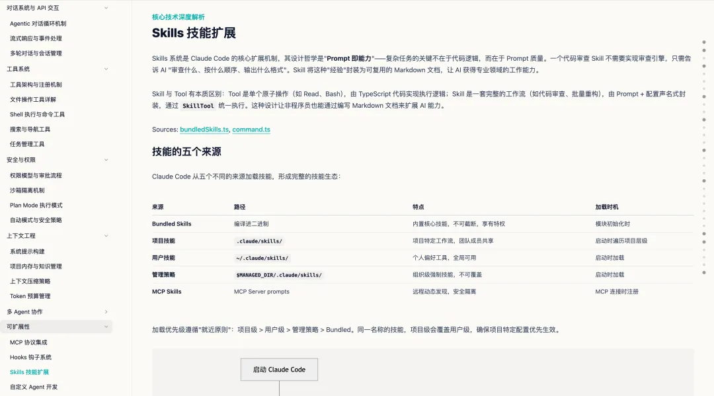Select 安全与权限 sidebar heading
714x396 pixels.
point(21,160)
